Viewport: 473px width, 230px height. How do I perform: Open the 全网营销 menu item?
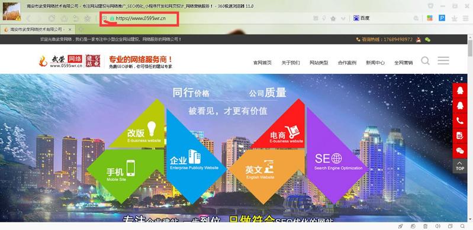point(403,63)
